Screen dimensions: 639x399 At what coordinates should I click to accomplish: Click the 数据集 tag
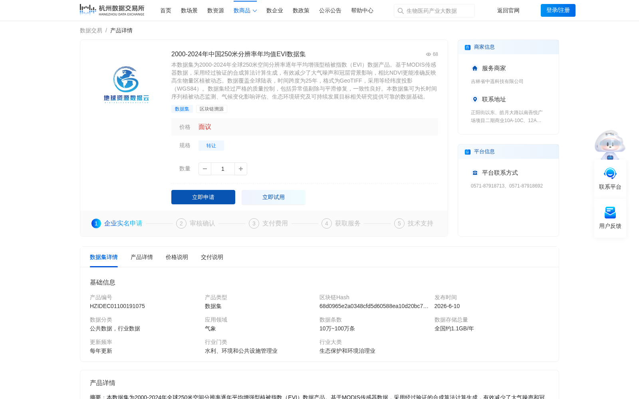pos(182,109)
